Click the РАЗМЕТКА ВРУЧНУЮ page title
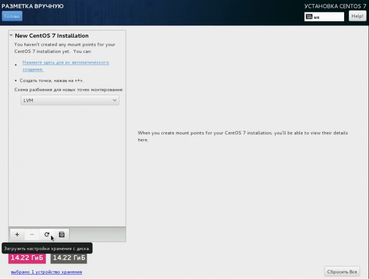This screenshot has height=279, width=369. [33, 6]
